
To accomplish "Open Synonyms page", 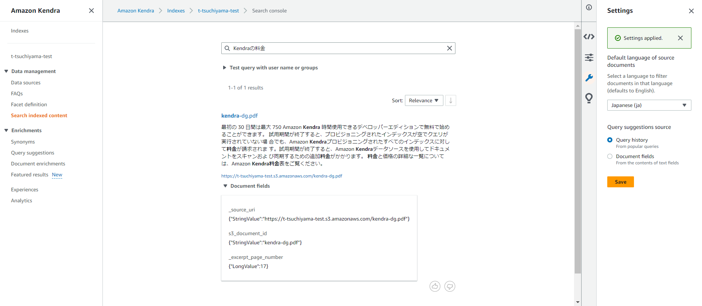I will 23,142.
